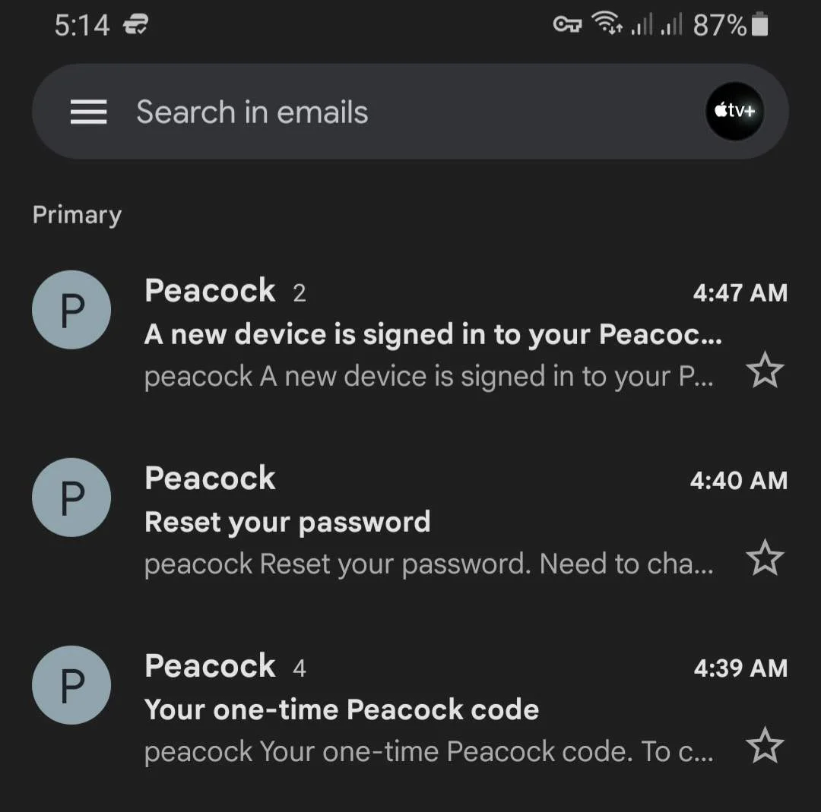This screenshot has height=812, width=821.
Task: Expand the thread count 4 conversation
Action: click(x=299, y=668)
